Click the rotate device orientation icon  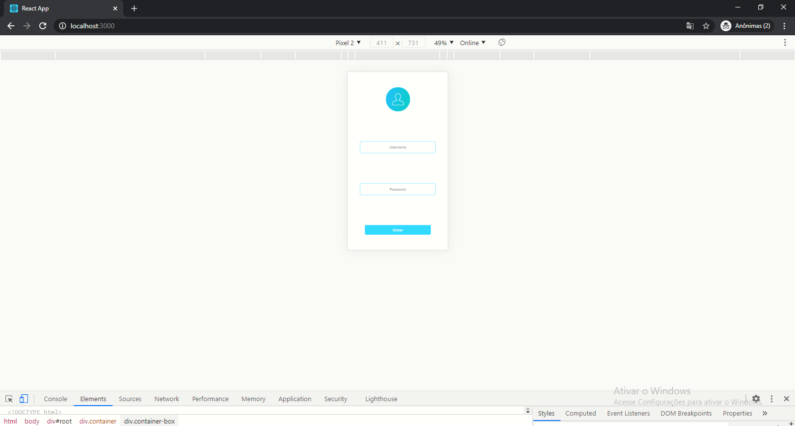(502, 43)
